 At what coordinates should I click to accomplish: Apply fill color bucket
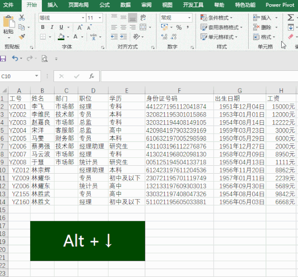[x=61, y=37]
